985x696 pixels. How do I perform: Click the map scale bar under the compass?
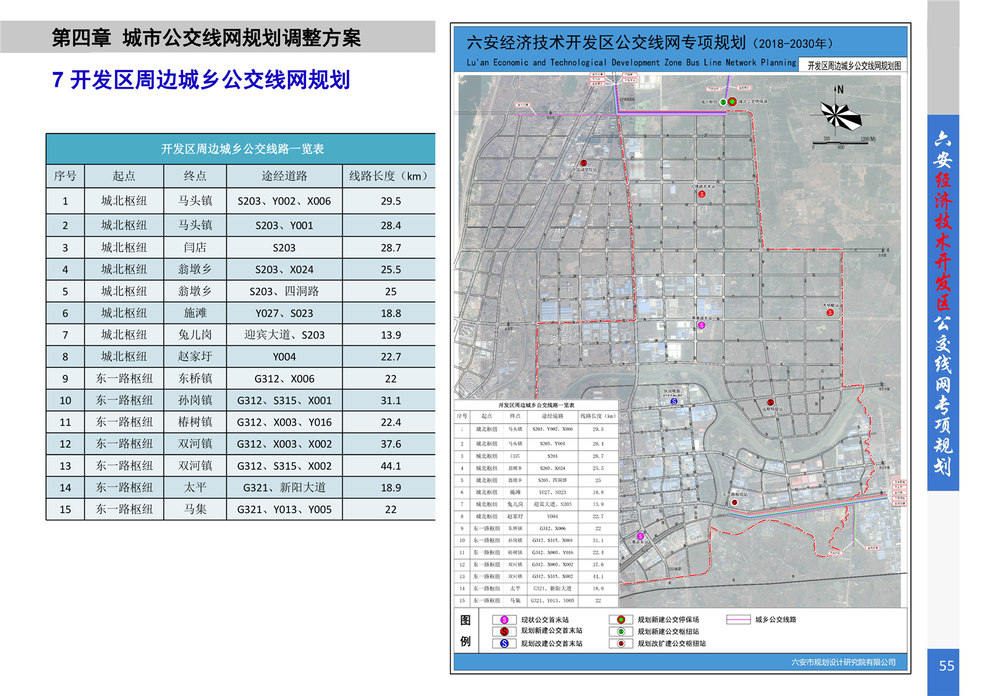click(844, 143)
